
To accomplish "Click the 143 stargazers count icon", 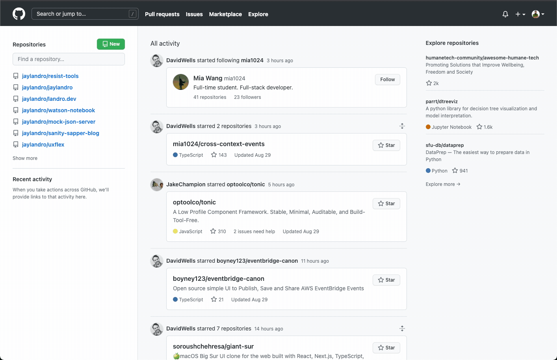I will click(214, 155).
